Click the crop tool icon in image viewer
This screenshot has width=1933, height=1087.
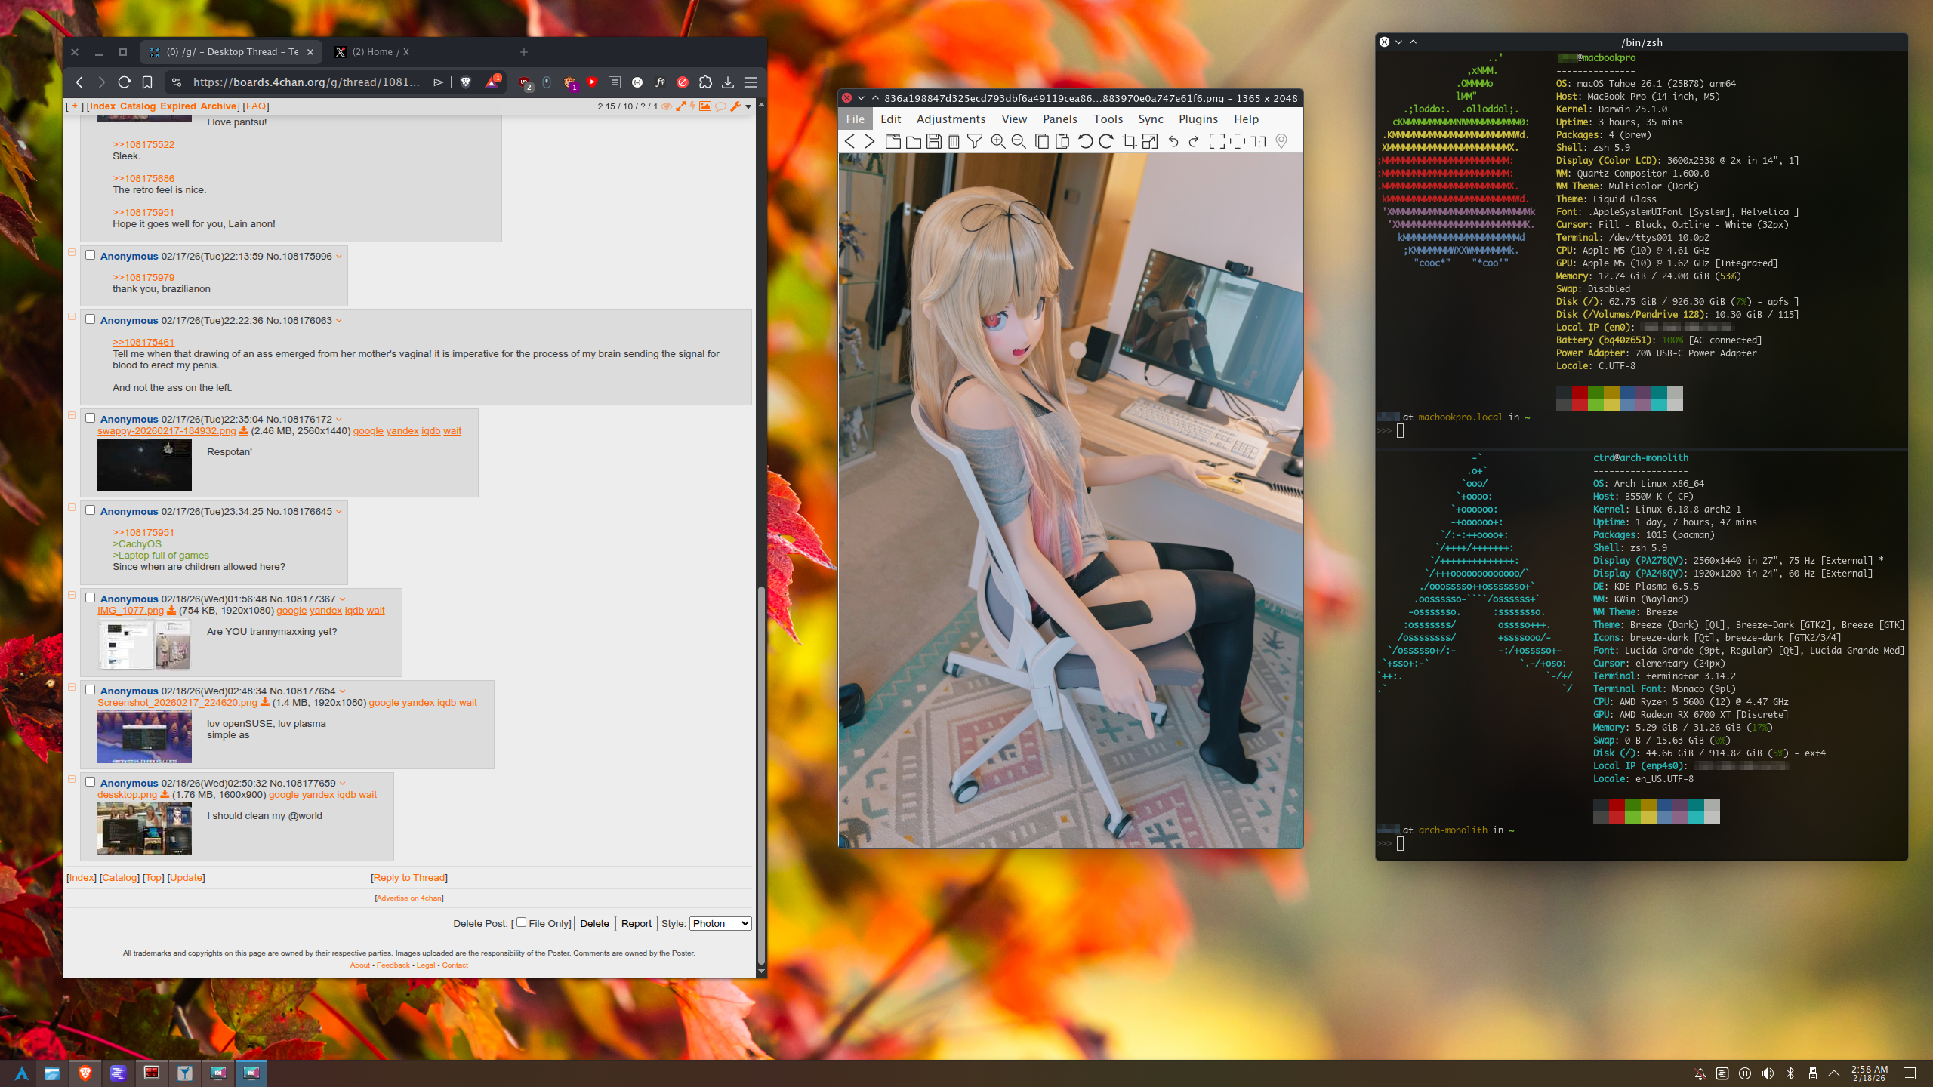pyautogui.click(x=1129, y=141)
